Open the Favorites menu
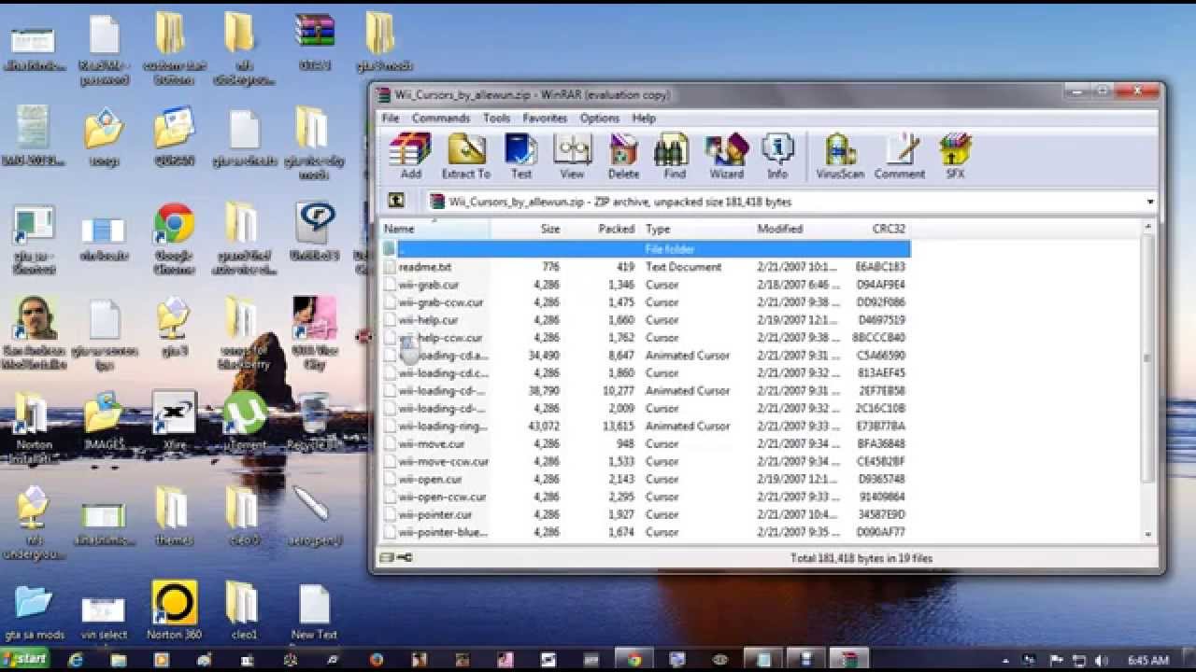This screenshot has width=1196, height=672. click(x=545, y=119)
